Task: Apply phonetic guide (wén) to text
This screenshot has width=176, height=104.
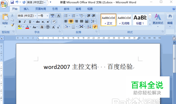Action: pos(52,16)
